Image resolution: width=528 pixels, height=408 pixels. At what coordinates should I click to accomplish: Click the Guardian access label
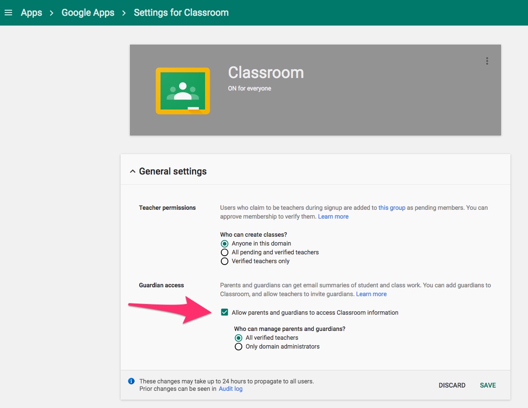click(x=161, y=285)
